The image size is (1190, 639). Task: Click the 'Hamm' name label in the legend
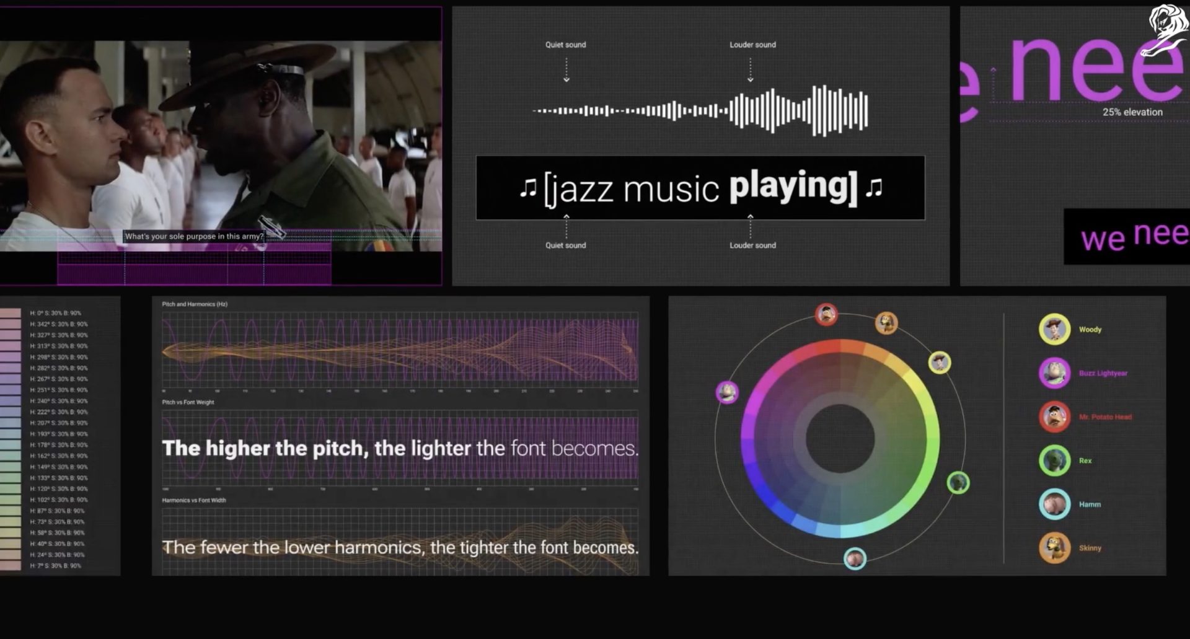1090,505
